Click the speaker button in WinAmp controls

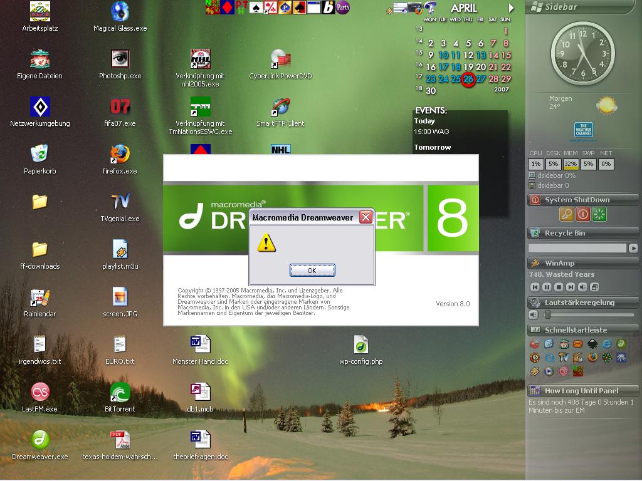(582, 287)
